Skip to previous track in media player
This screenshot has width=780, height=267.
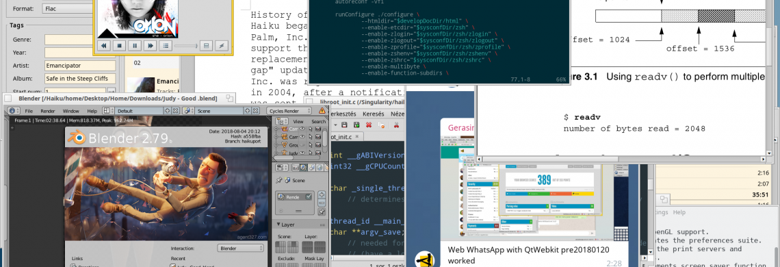click(x=104, y=46)
